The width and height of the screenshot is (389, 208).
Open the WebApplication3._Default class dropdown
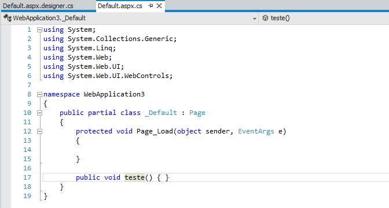click(254, 18)
